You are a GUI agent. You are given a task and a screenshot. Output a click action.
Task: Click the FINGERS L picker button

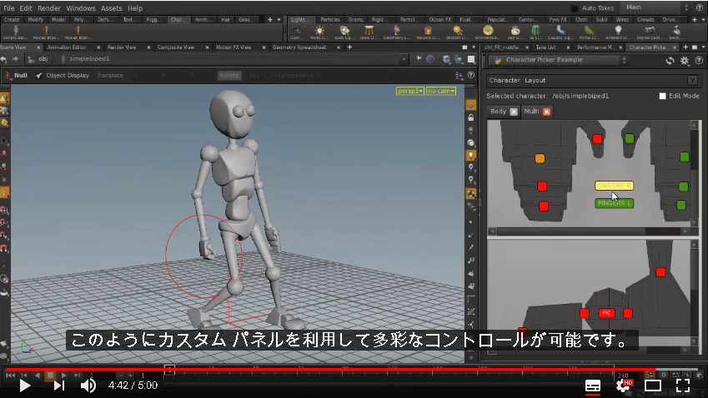(x=614, y=203)
